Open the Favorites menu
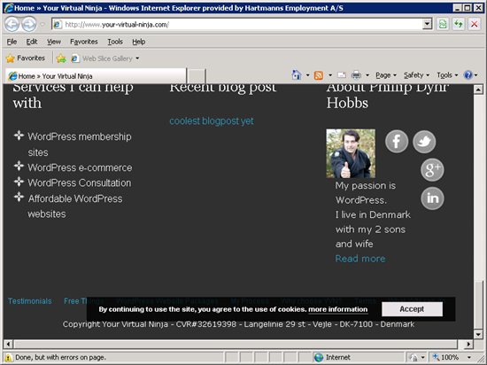Viewport: 487px width, 365px height. 84,42
